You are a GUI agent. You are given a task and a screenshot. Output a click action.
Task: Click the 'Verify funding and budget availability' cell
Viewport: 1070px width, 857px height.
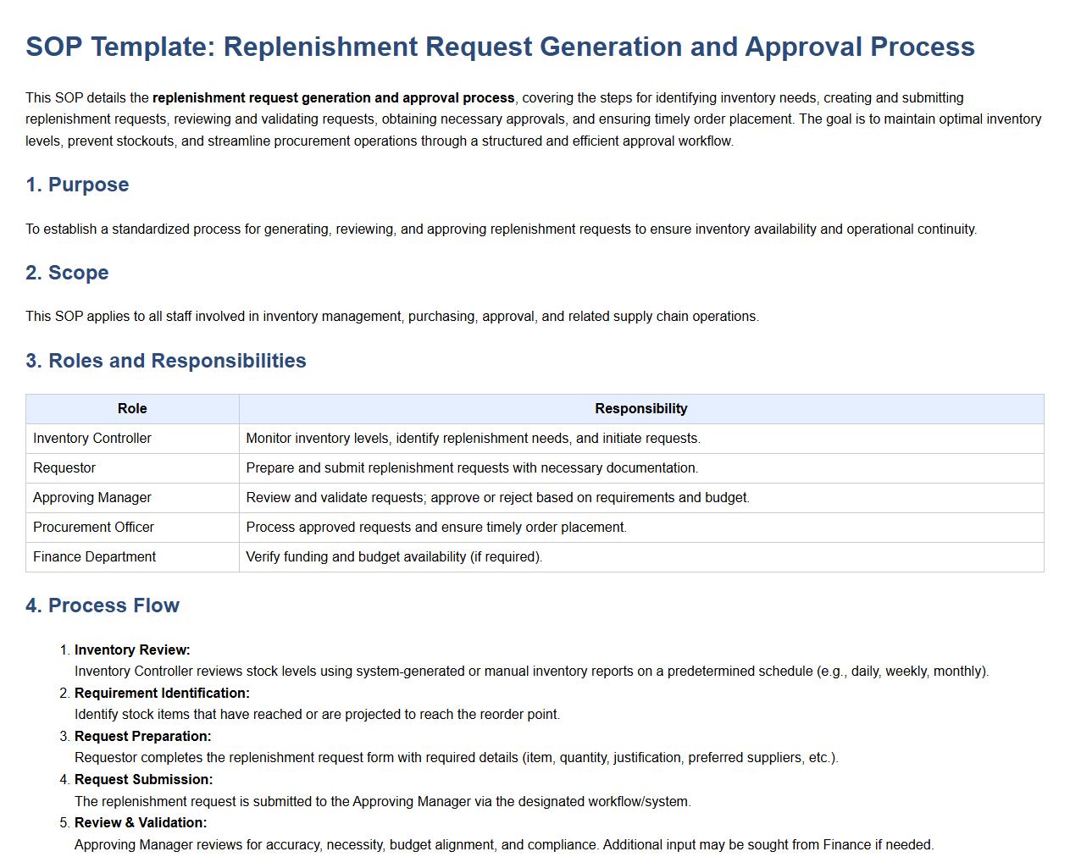click(x=394, y=557)
